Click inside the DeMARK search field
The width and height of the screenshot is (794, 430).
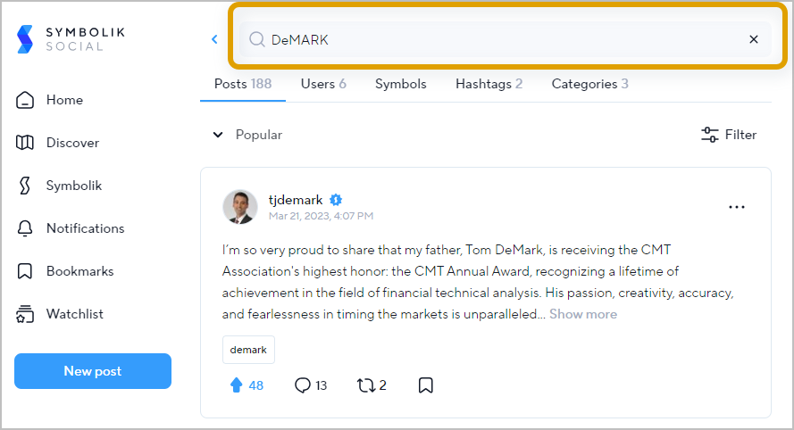[x=506, y=39]
